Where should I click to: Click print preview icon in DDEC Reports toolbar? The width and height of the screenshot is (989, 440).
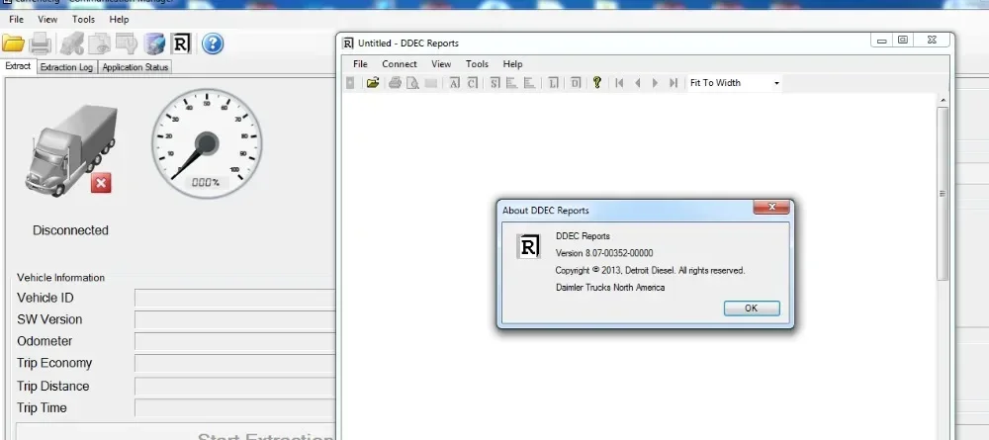(x=412, y=83)
